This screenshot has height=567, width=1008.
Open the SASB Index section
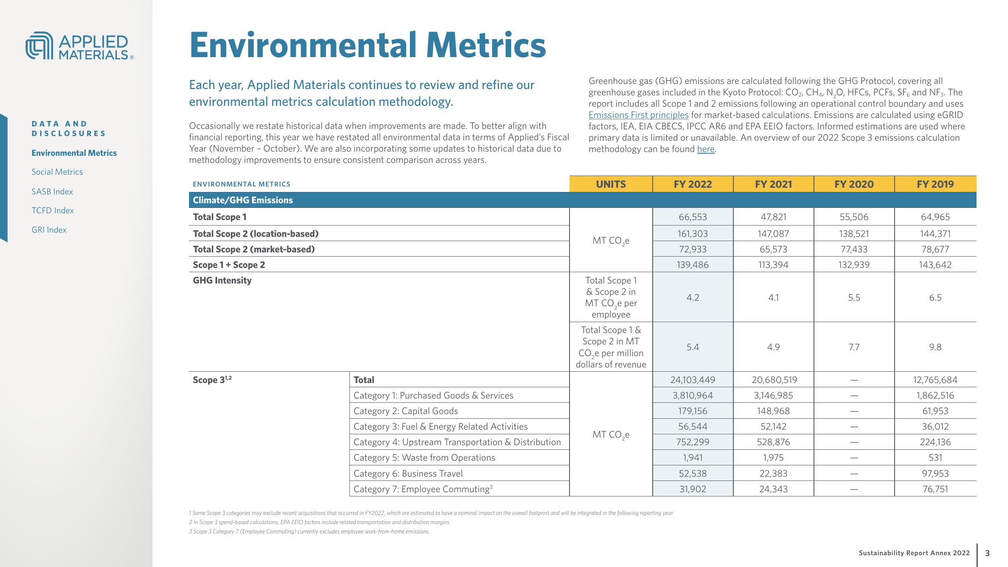pyautogui.click(x=52, y=192)
